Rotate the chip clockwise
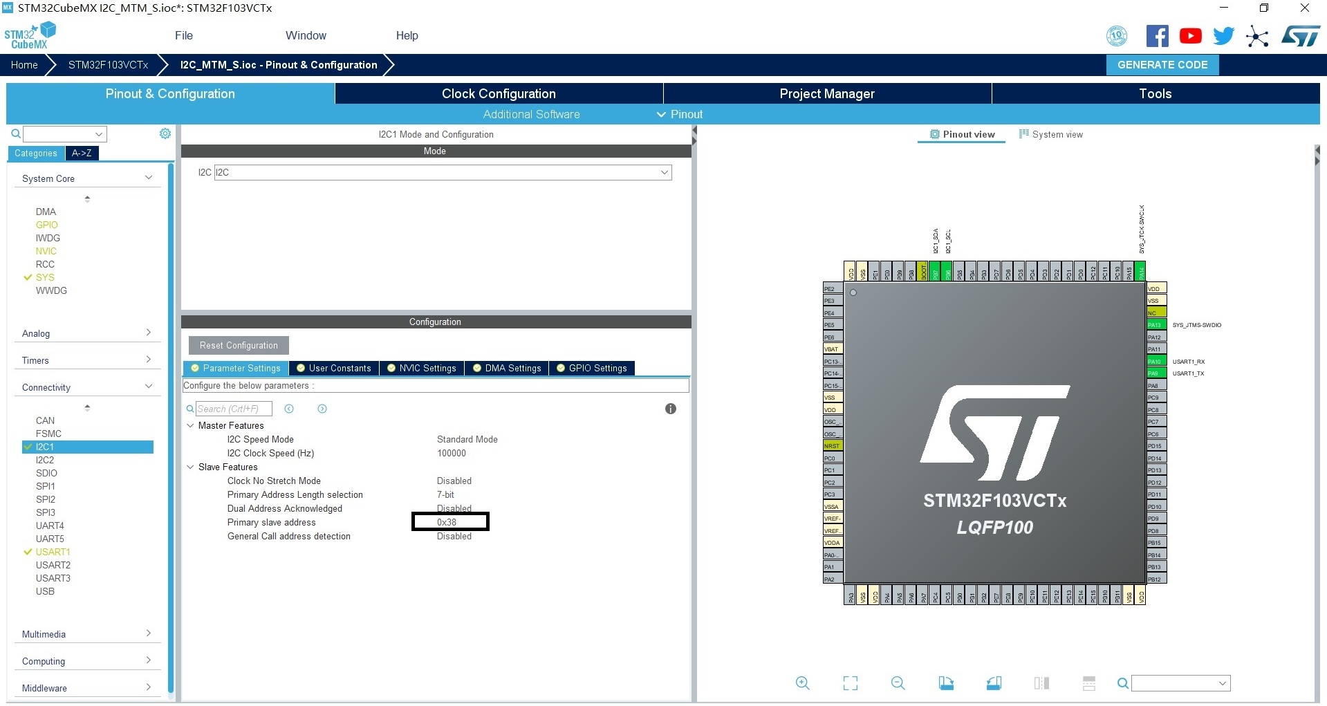 point(946,683)
